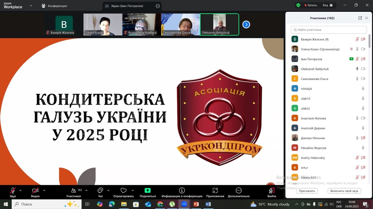Click active microphone icon of Oleksandr Baldyniuk

coord(357,69)
